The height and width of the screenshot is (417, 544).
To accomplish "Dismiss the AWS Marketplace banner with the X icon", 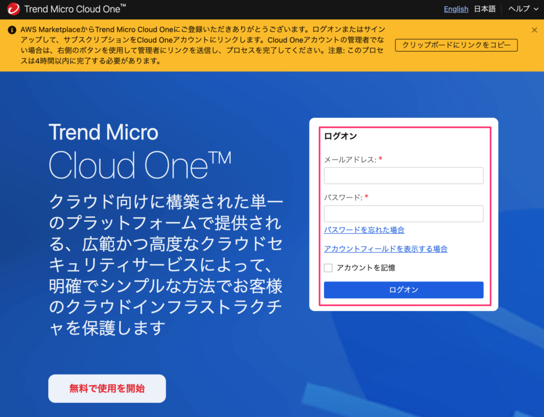I will pos(534,30).
